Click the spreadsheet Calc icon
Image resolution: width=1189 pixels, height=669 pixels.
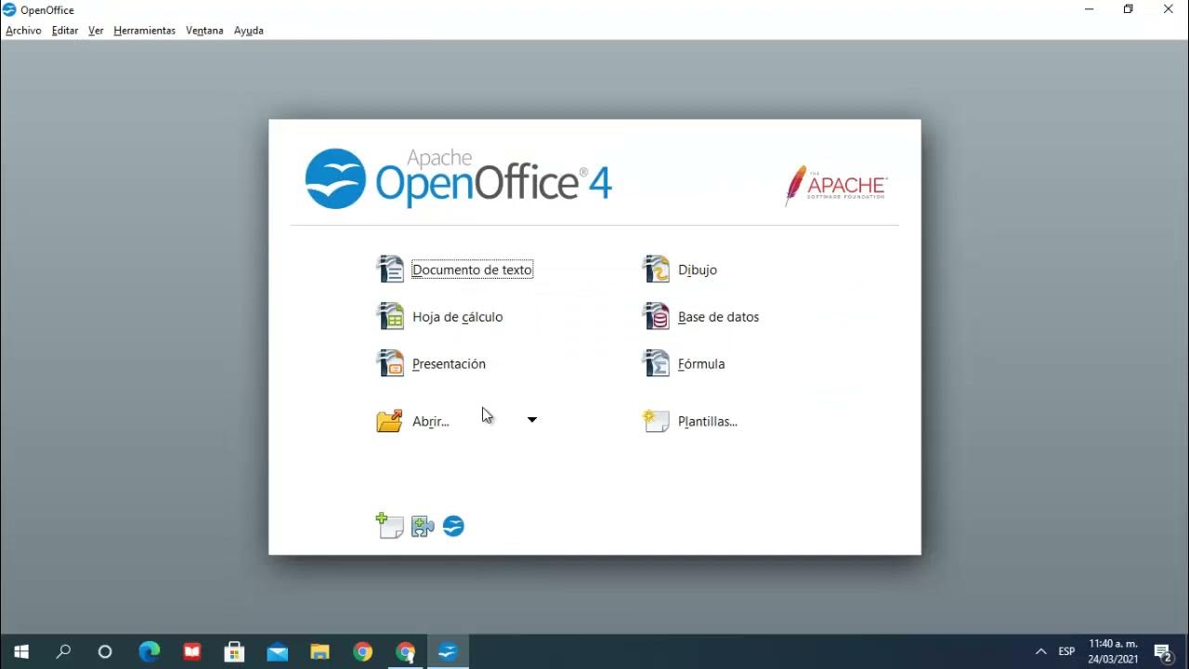390,317
